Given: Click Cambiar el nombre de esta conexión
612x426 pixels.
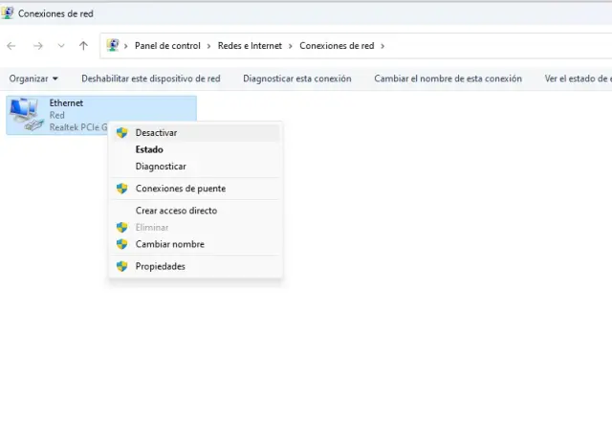Looking at the screenshot, I should (448, 78).
